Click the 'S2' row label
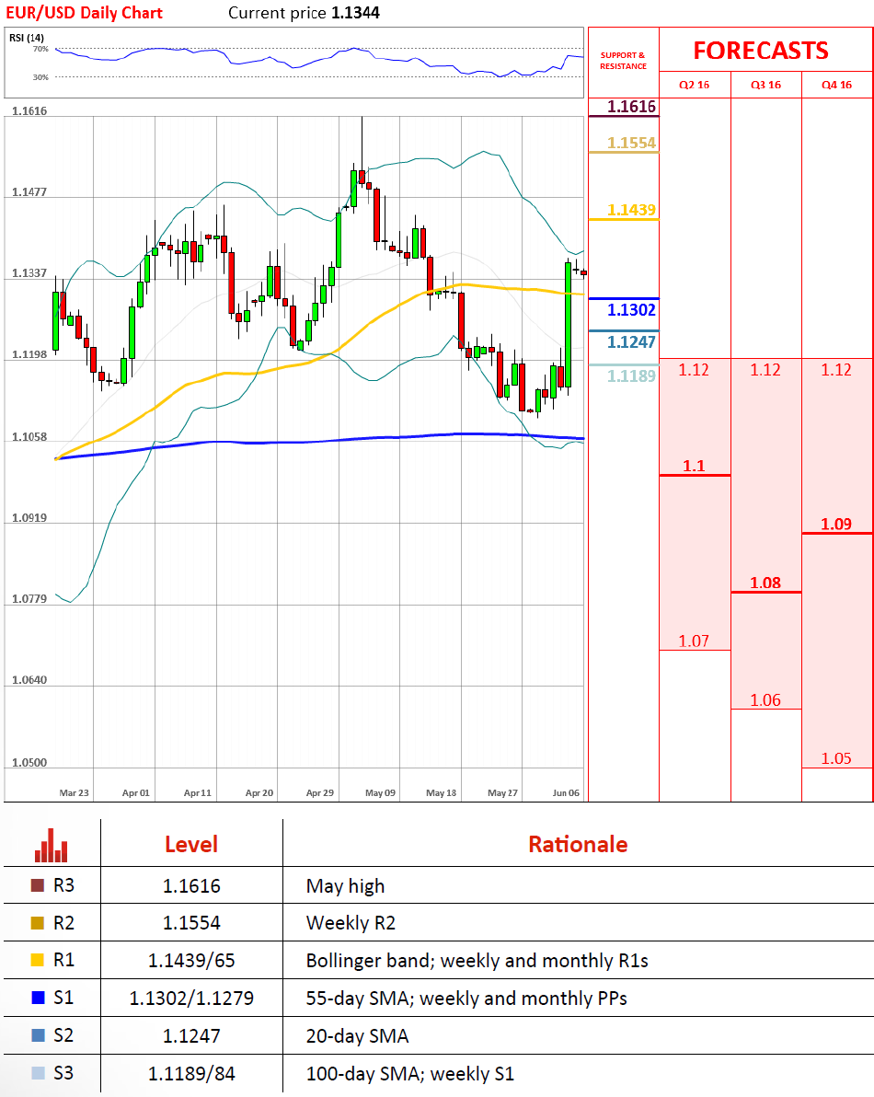This screenshot has height=1097, width=874. coord(63,1036)
